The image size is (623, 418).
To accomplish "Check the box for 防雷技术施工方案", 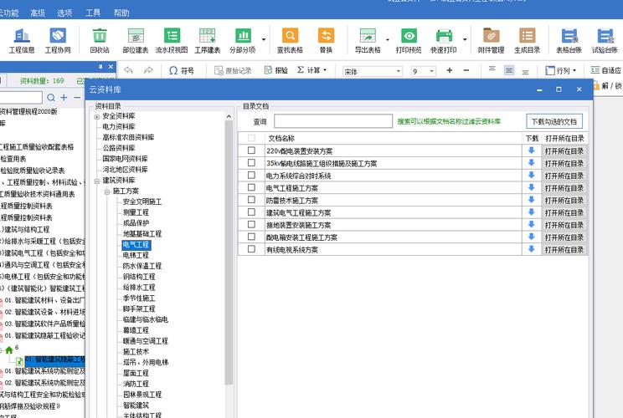I will point(251,200).
